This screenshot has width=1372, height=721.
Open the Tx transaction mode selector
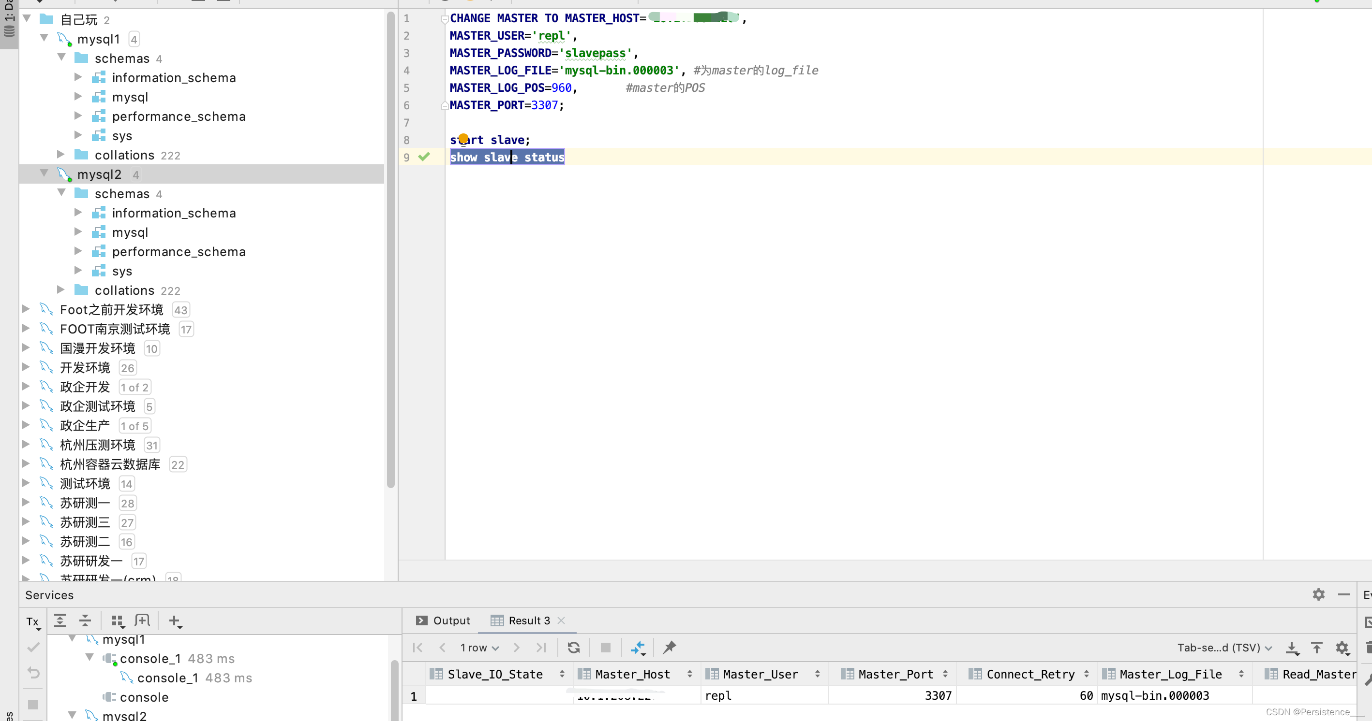click(x=33, y=622)
